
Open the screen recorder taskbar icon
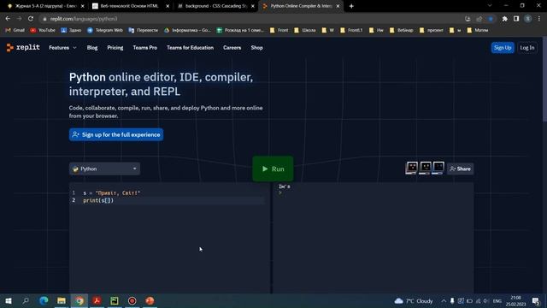pyautogui.click(x=132, y=300)
